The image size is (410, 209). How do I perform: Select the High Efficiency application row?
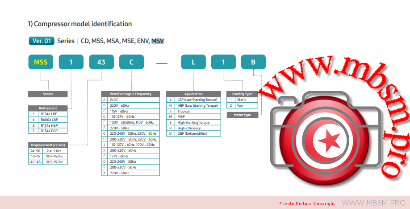pyautogui.click(x=193, y=128)
